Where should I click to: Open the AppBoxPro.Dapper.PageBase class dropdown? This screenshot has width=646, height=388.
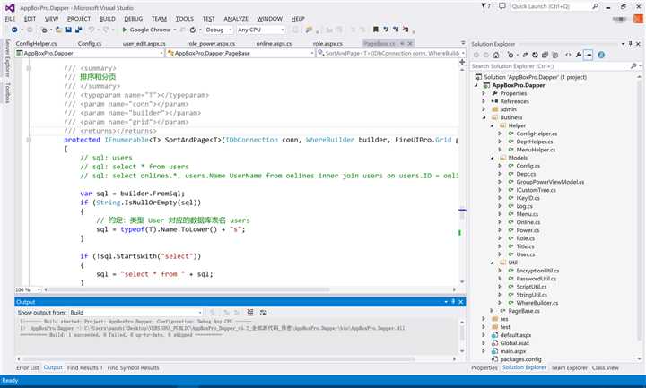coord(240,53)
